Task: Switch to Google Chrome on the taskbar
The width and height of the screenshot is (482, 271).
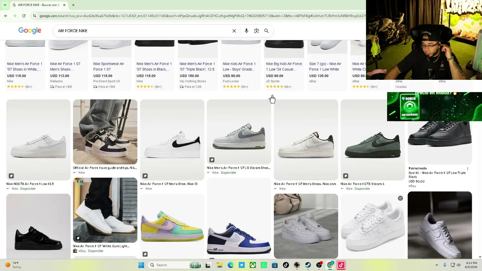Action: tap(330, 265)
